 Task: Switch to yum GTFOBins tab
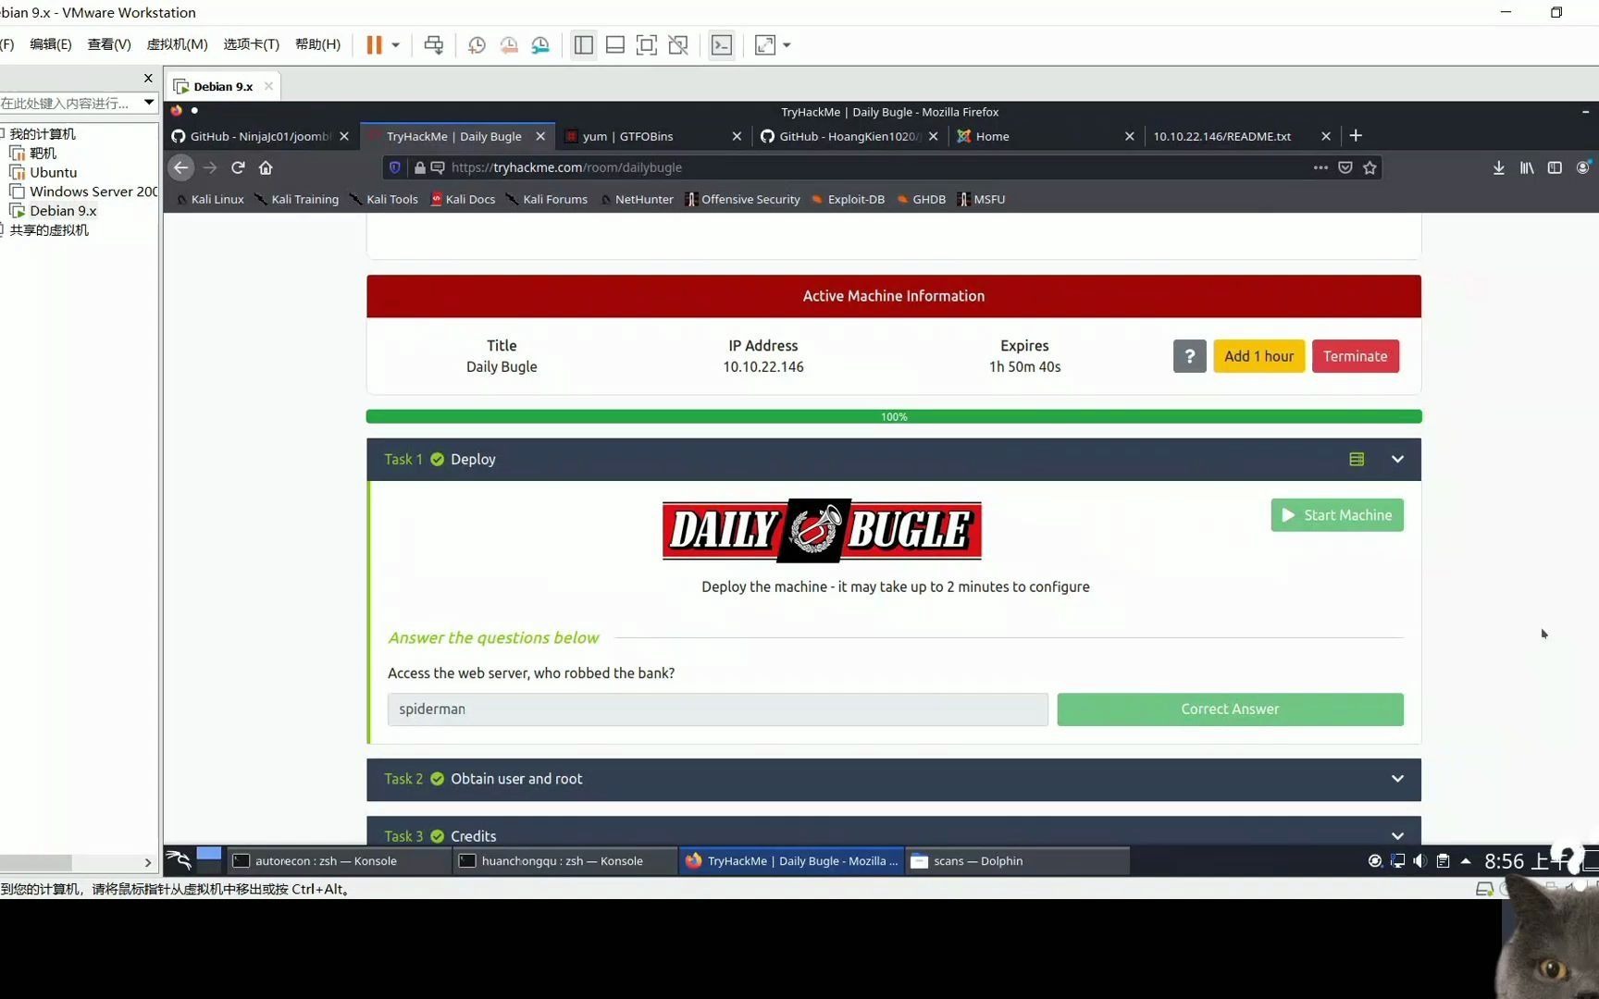pyautogui.click(x=627, y=136)
